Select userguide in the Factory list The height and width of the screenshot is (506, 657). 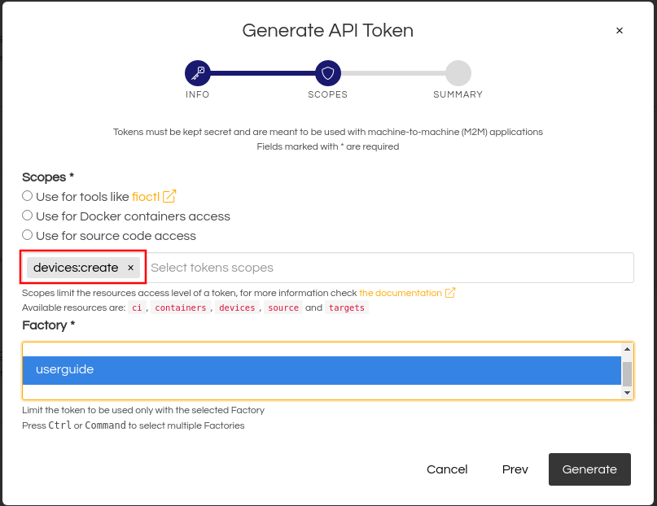pyautogui.click(x=322, y=370)
